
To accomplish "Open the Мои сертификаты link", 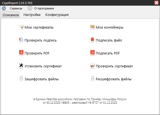I will (39, 27).
